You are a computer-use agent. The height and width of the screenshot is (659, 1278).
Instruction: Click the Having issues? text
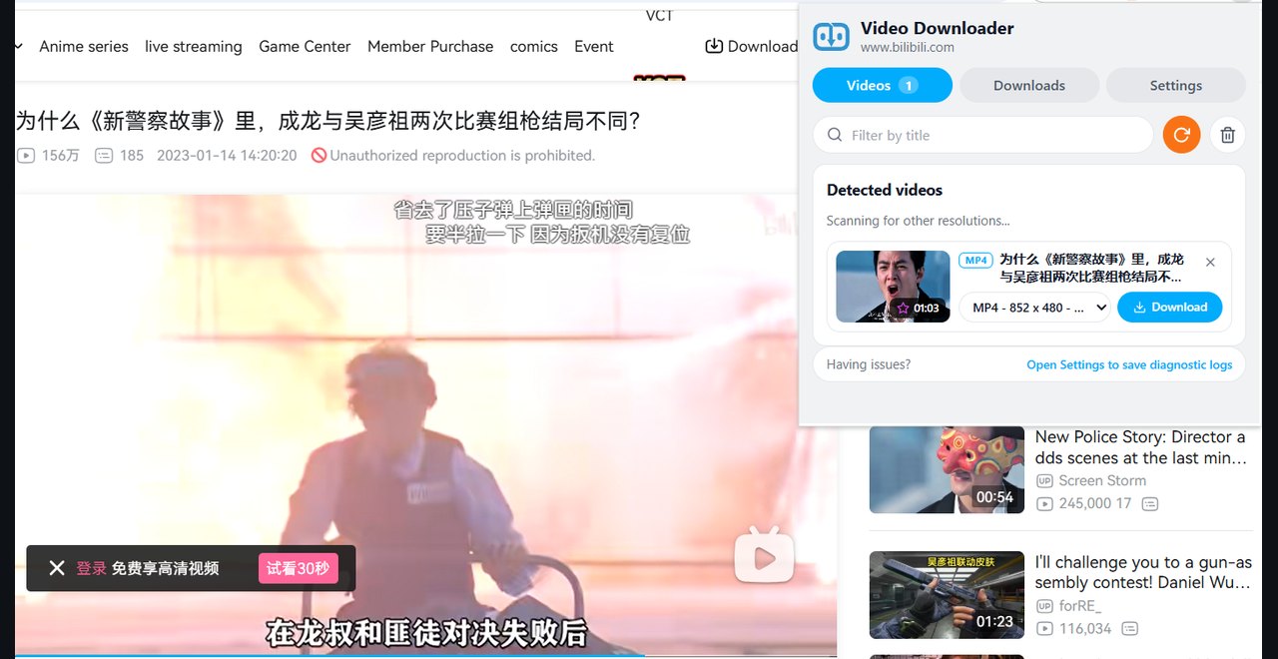[869, 364]
